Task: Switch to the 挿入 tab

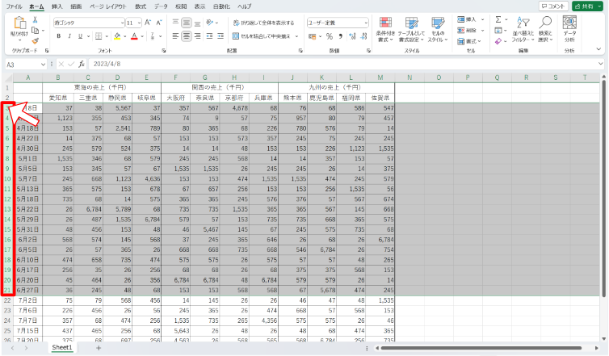Action: tap(57, 6)
